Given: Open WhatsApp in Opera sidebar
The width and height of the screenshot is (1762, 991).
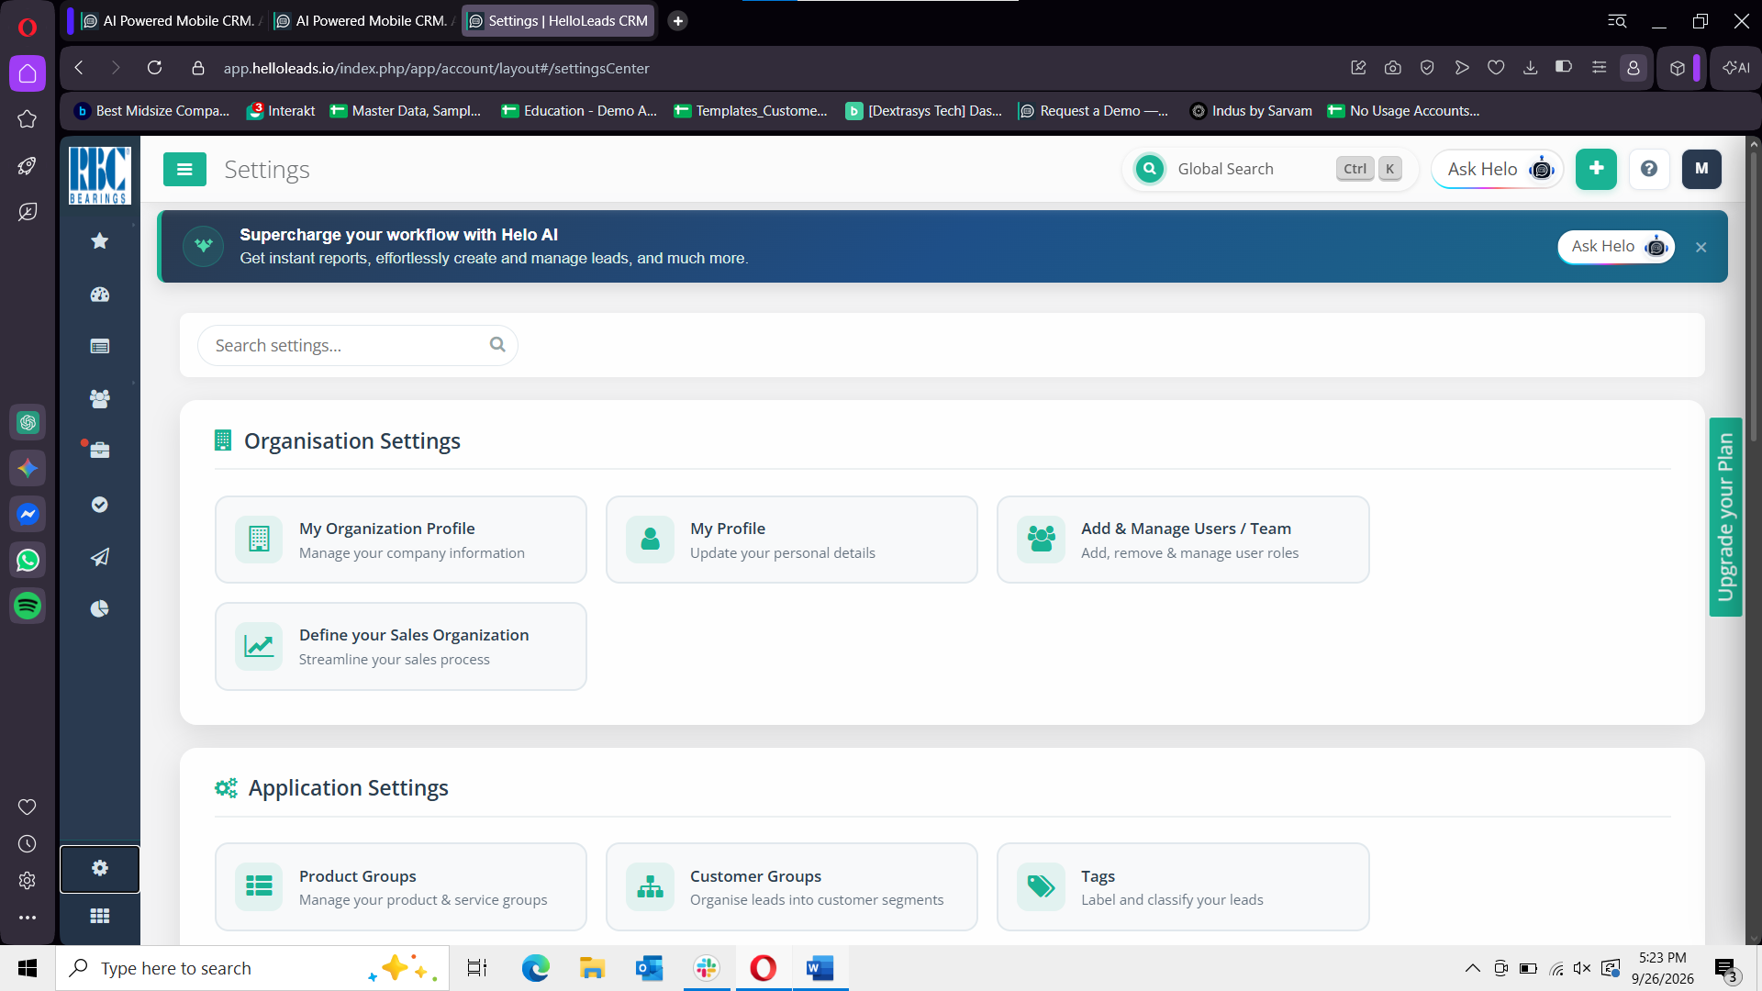Looking at the screenshot, I should click(x=28, y=560).
